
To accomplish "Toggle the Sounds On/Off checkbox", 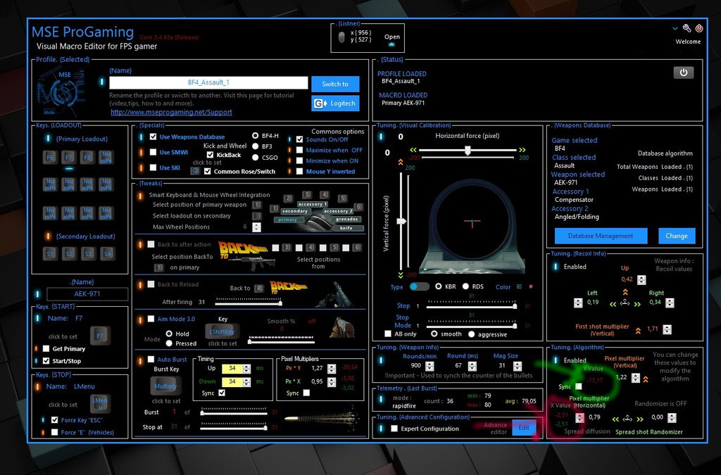I will [x=299, y=139].
